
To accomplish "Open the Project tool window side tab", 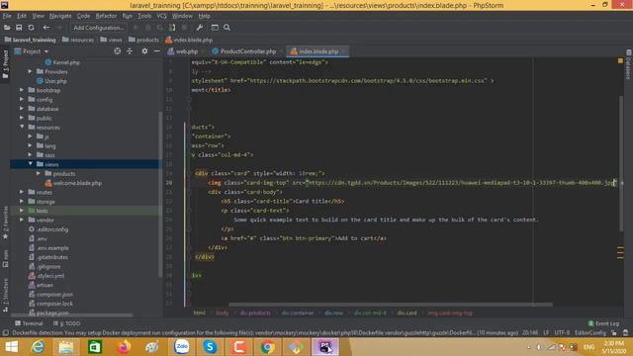I will (x=5, y=64).
